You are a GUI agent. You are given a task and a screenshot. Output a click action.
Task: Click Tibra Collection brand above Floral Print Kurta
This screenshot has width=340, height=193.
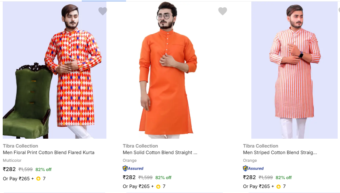pyautogui.click(x=20, y=146)
